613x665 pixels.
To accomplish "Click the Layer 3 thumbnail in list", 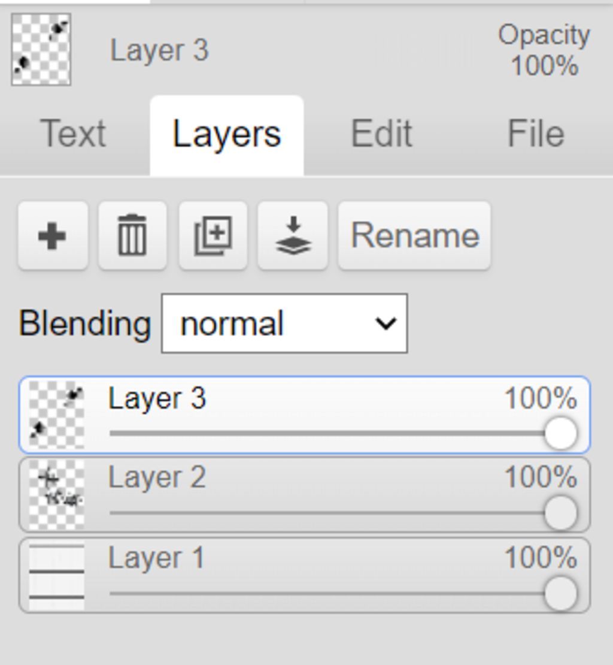I will (x=57, y=415).
